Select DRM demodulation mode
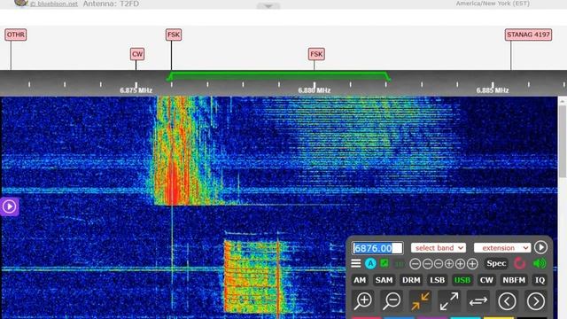This screenshot has width=567, height=319. pos(411,280)
